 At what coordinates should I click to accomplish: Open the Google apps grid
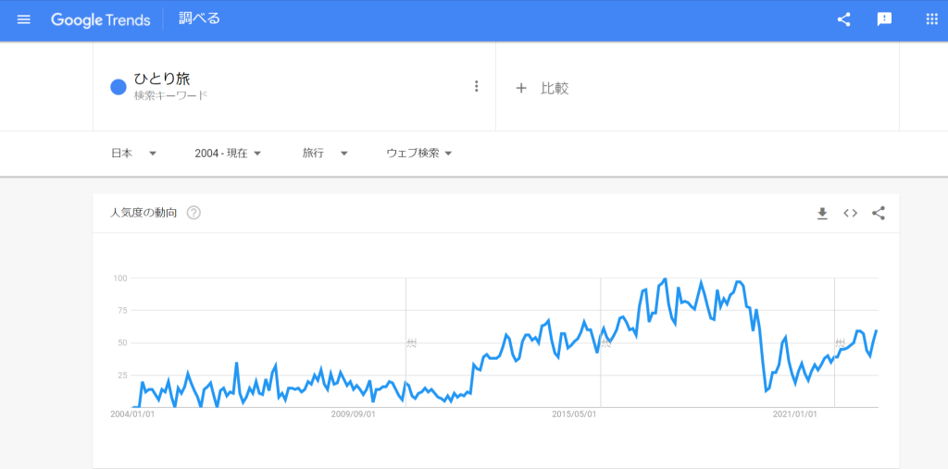(x=931, y=19)
